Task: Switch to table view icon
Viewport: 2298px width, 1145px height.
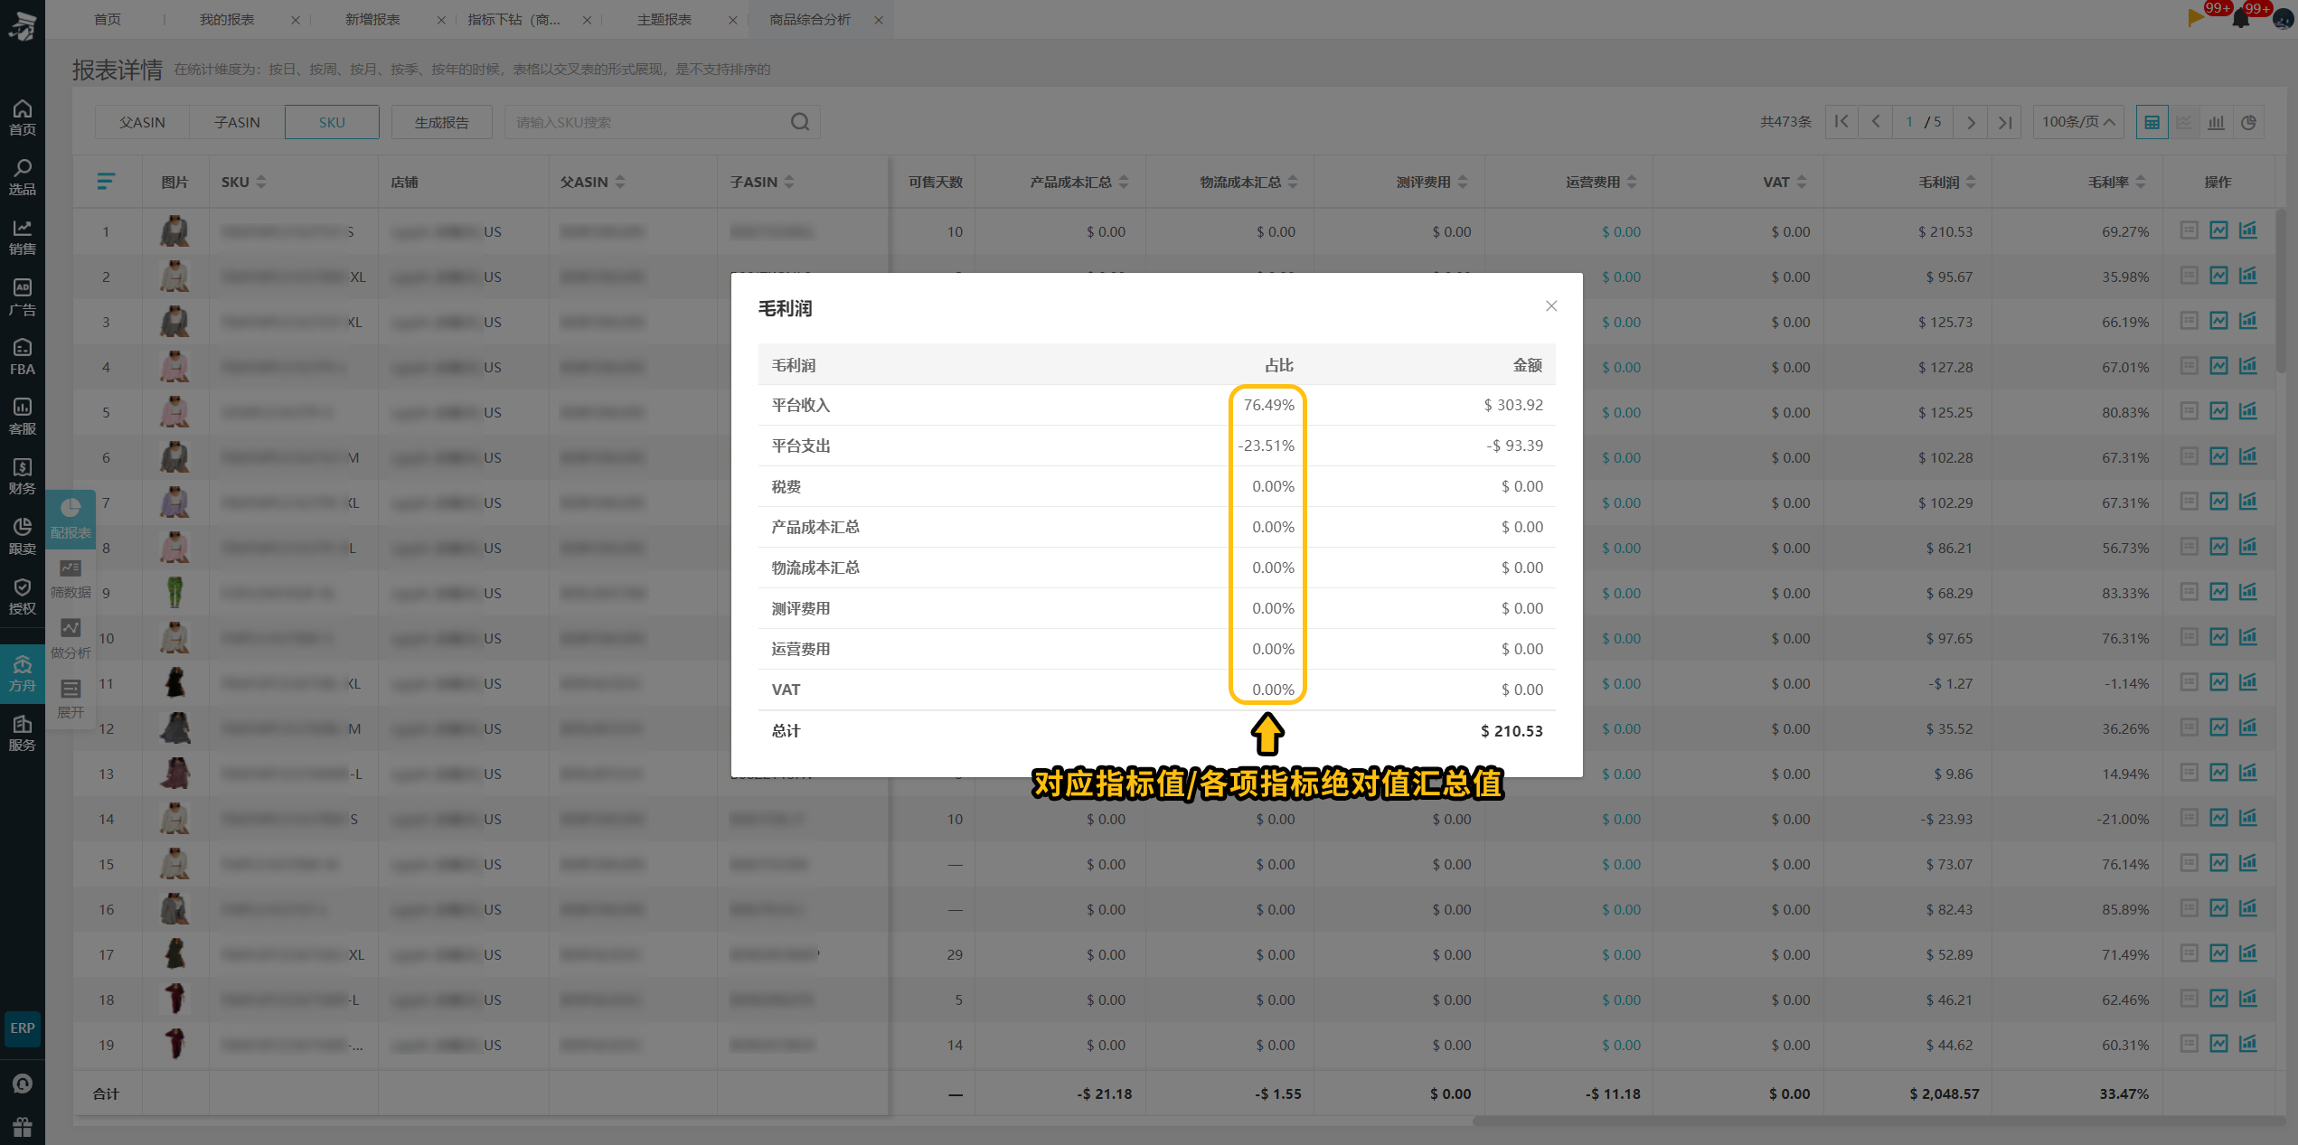Action: [x=2152, y=122]
